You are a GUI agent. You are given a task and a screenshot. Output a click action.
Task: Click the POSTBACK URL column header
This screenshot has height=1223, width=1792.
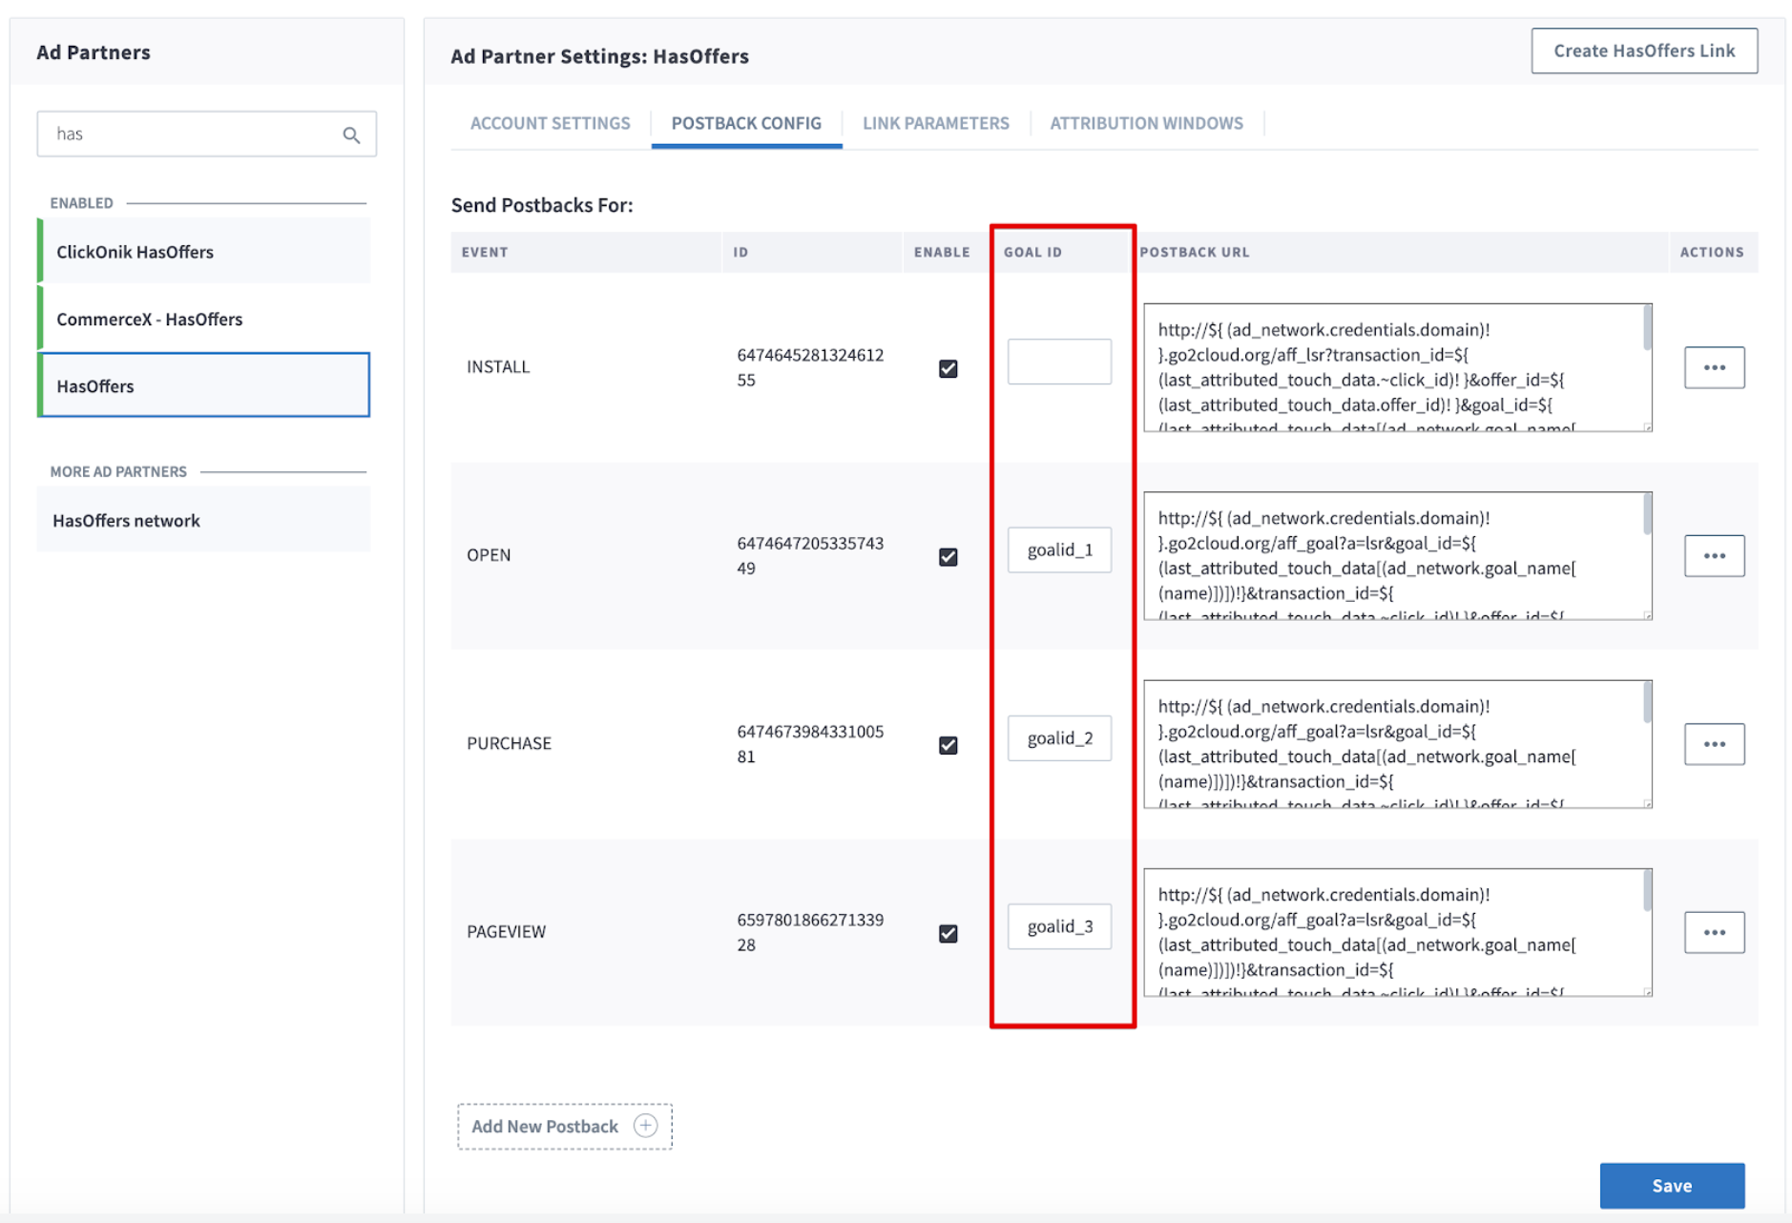(1194, 252)
